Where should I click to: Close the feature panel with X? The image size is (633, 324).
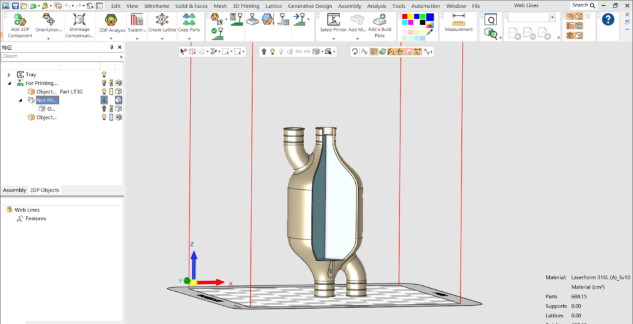[120, 47]
